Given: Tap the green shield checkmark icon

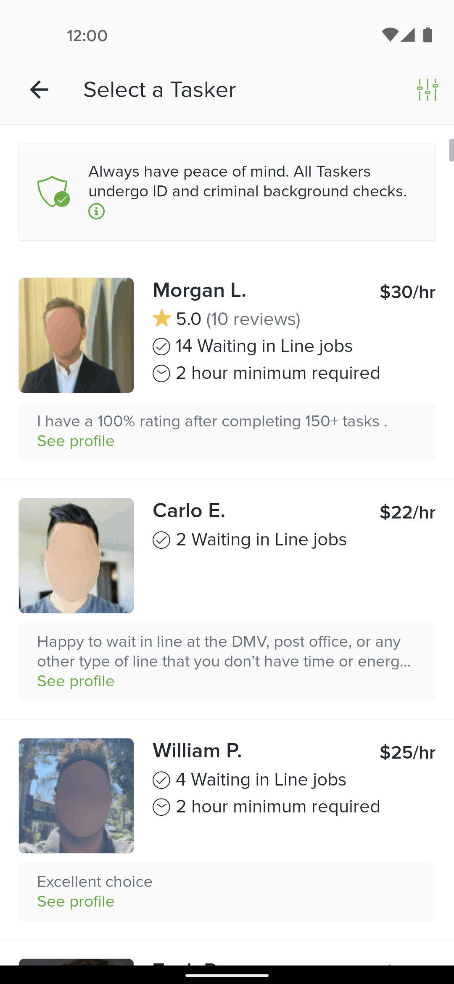Looking at the screenshot, I should click(x=53, y=191).
